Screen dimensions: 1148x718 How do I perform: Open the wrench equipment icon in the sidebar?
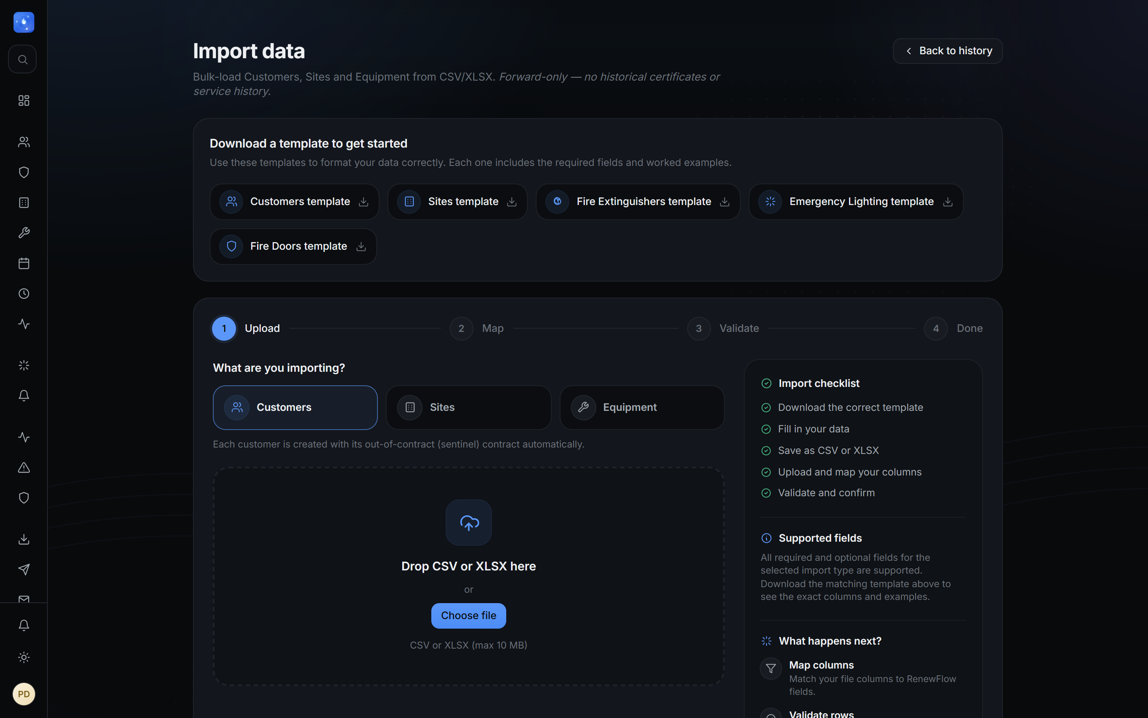click(24, 233)
